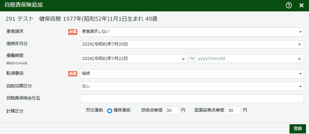
Task: Focus the 療養期間 end date yyyy/mm/dd input
Action: pyautogui.click(x=250, y=59)
